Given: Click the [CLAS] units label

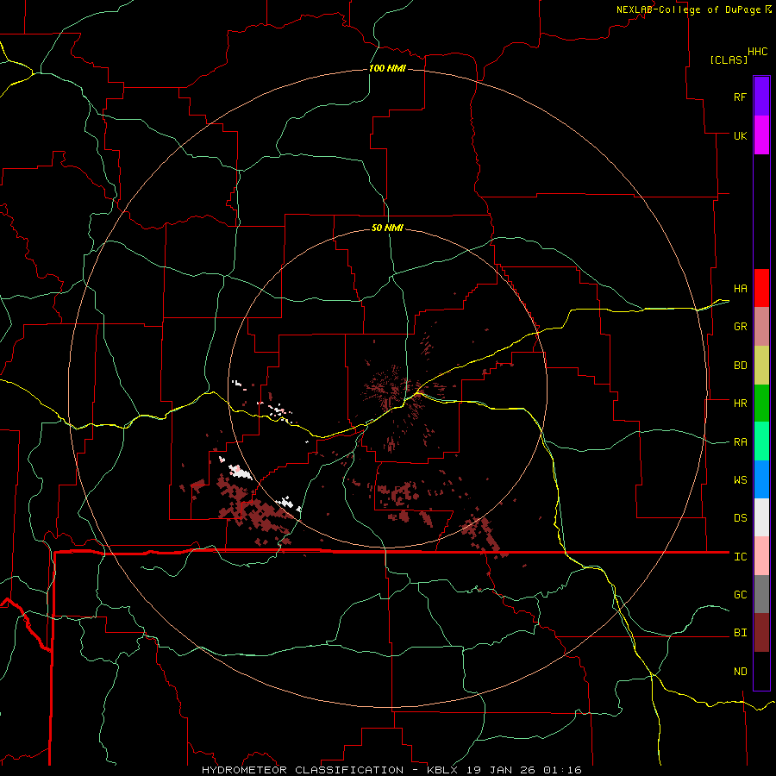Looking at the screenshot, I should click(729, 59).
